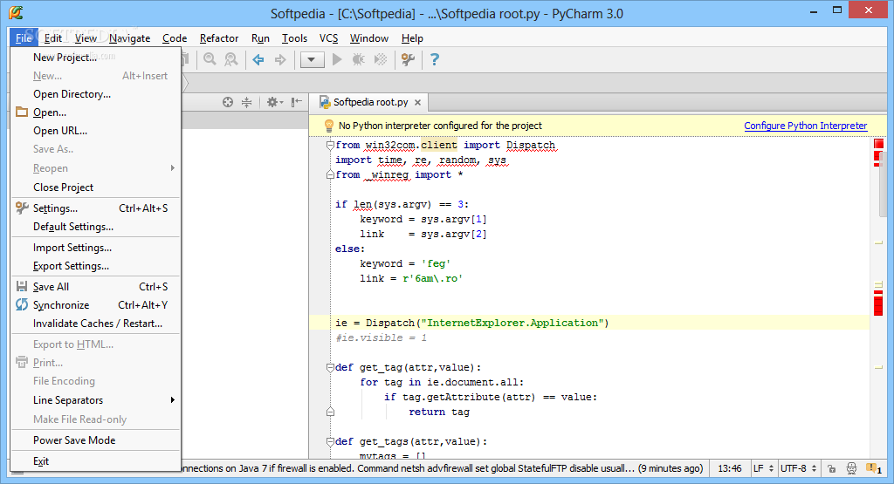
Task: Open the Navigate menu
Action: point(129,38)
